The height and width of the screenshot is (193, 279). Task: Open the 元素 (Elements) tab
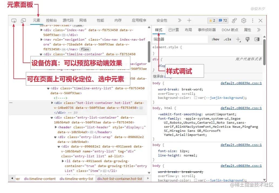click(36, 20)
